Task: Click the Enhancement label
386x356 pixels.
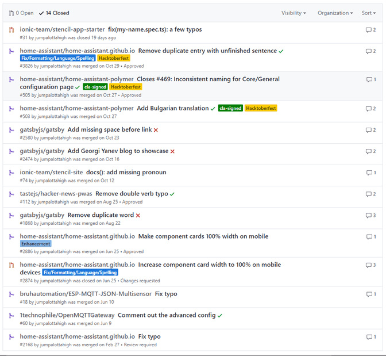Action: 36,244
